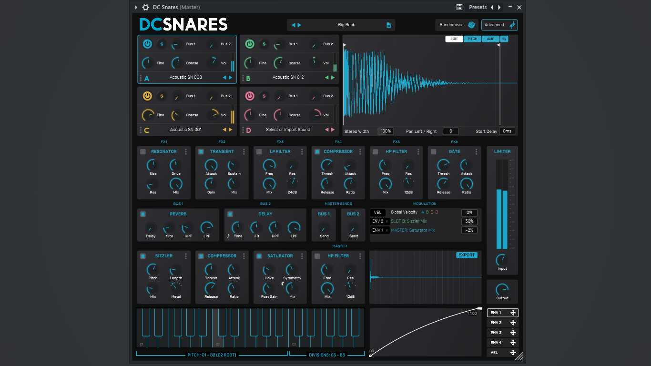
Task: Select next sample for slot C
Action: (231, 130)
